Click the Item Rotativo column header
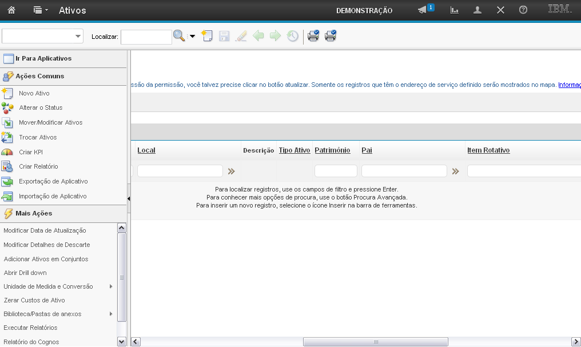The width and height of the screenshot is (581, 347). point(488,150)
